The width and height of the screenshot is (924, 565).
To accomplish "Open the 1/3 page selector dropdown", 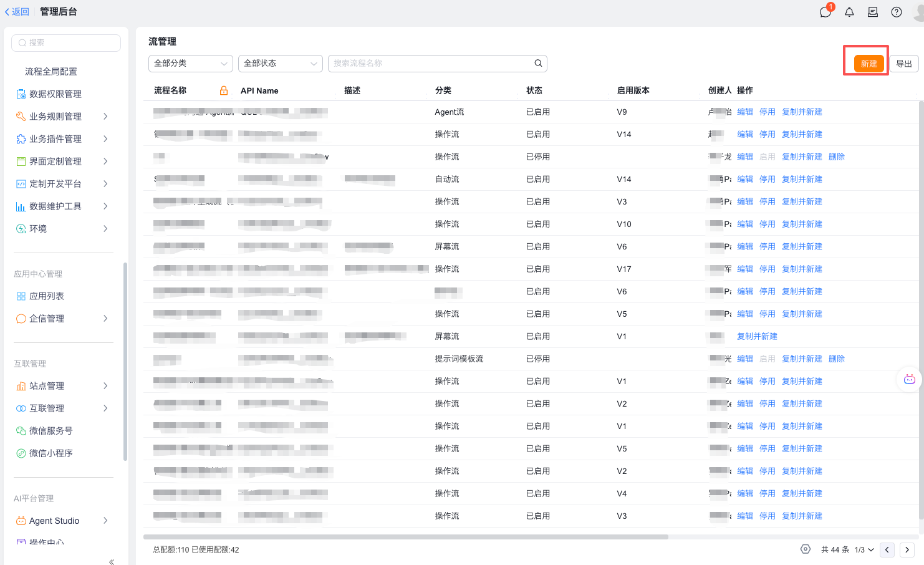I will (x=864, y=550).
